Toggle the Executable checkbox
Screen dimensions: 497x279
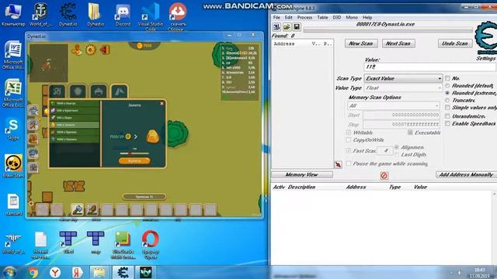pyautogui.click(x=410, y=133)
